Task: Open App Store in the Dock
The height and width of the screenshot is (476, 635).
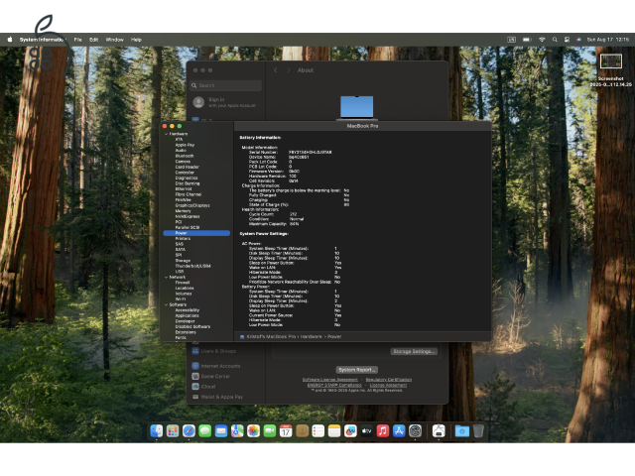Action: 399,431
